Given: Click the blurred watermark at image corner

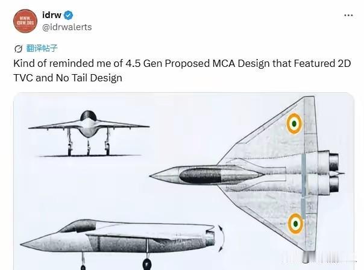Looking at the screenshot, I should (x=318, y=256).
